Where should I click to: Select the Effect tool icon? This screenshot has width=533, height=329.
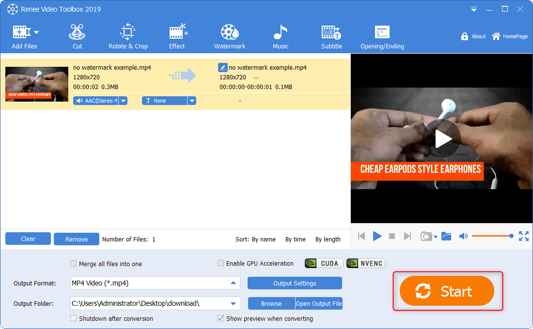(x=177, y=37)
